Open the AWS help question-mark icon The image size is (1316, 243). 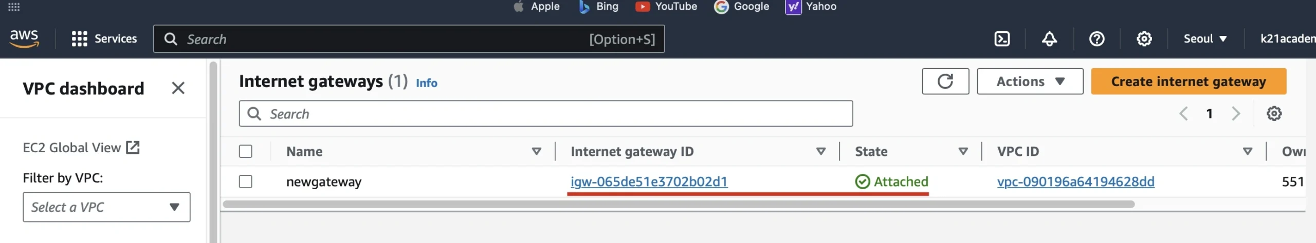pyautogui.click(x=1096, y=39)
